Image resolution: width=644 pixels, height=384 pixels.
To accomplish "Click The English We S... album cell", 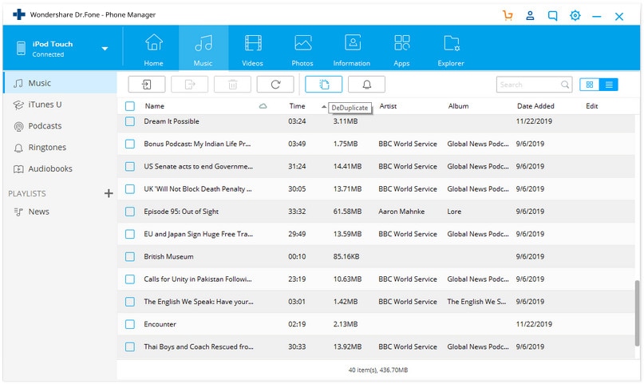I will (x=476, y=302).
